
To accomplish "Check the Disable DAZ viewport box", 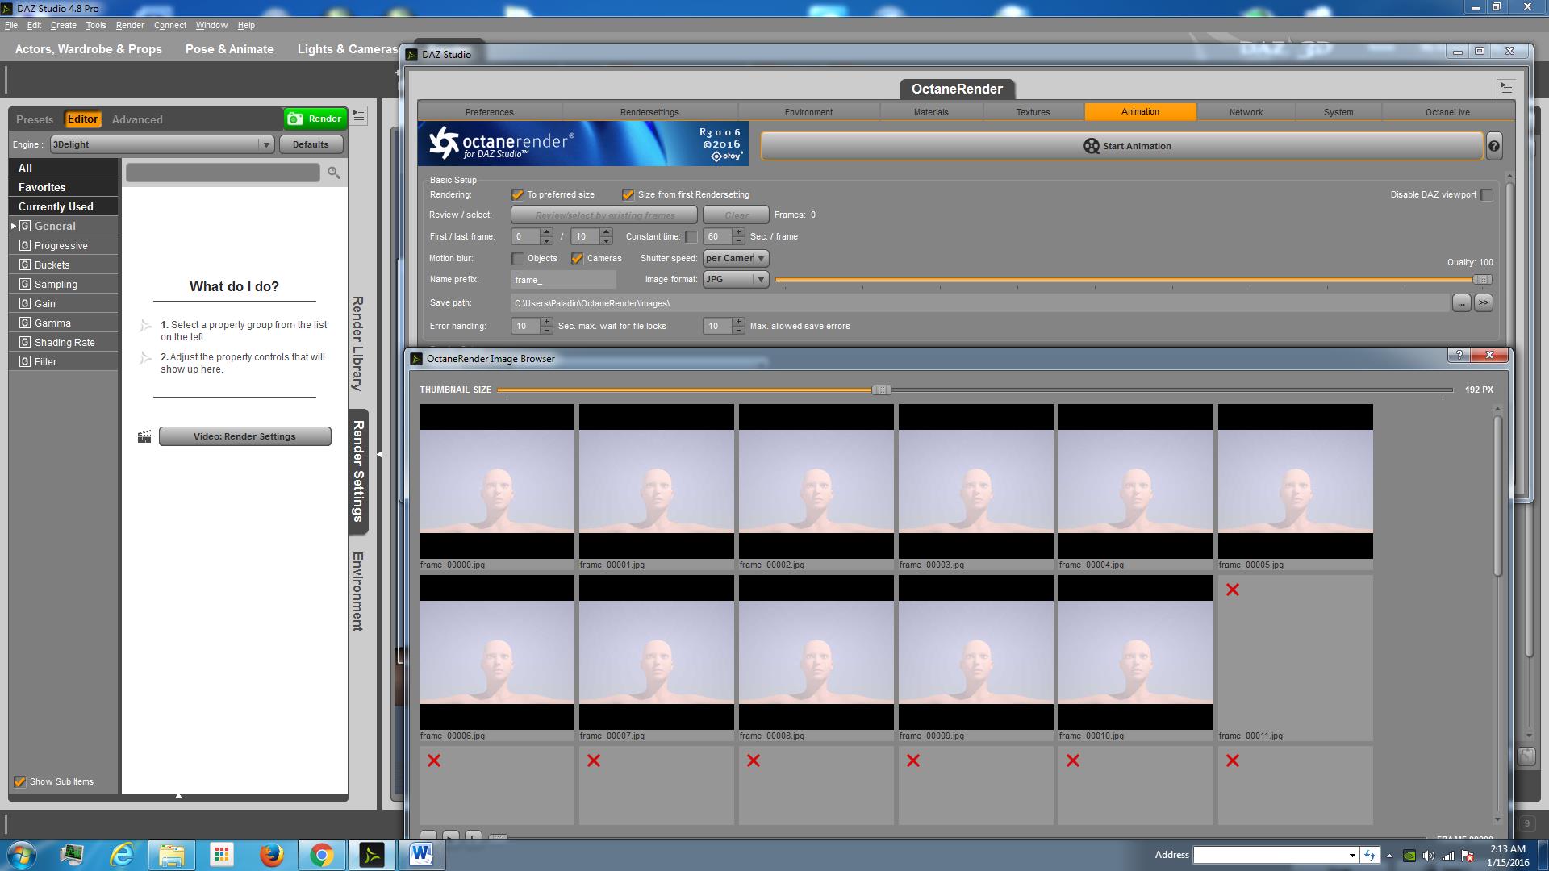I will 1486,195.
